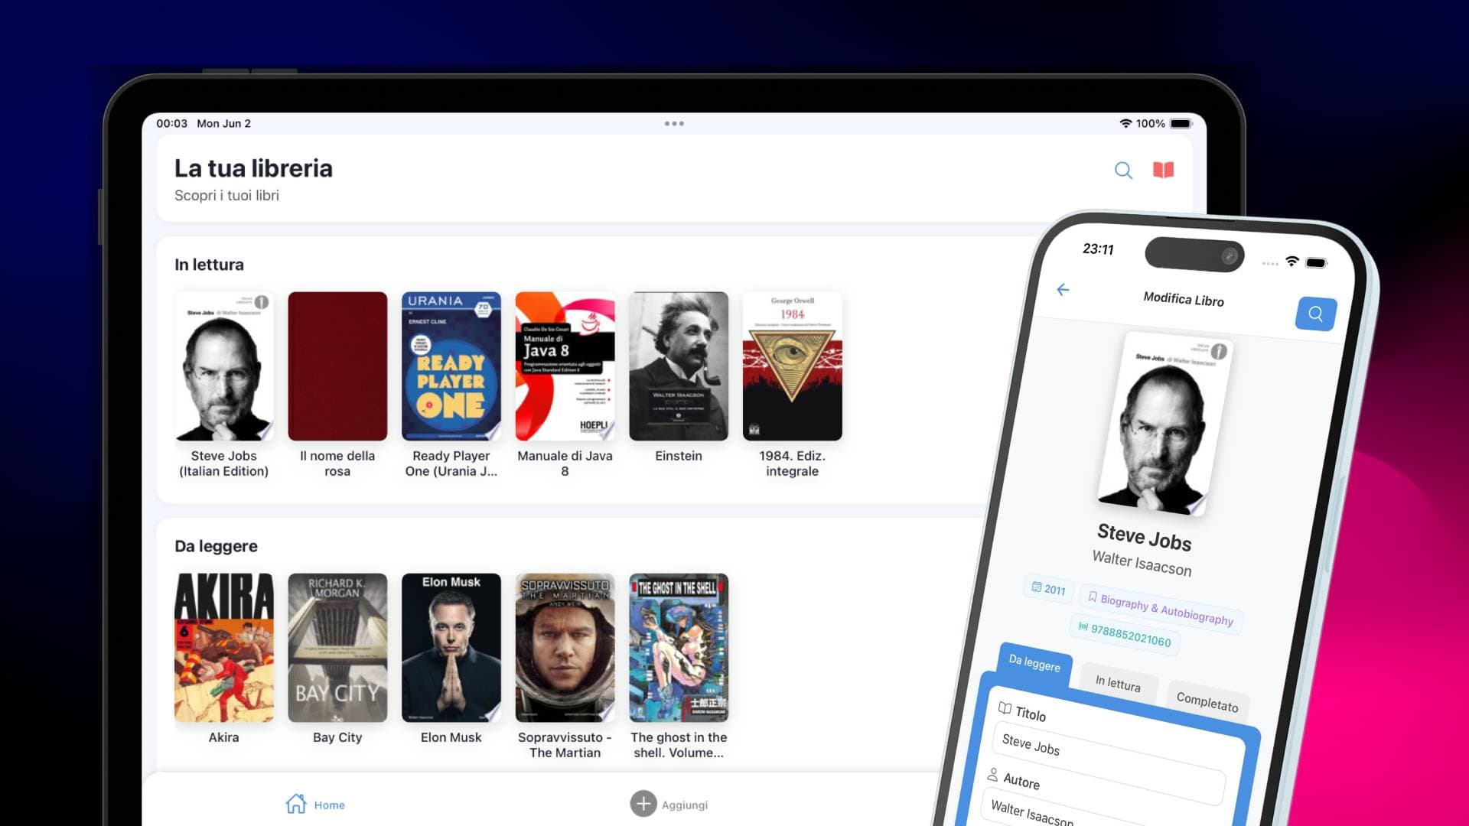This screenshot has height=826, width=1469.
Task: Open the search magnifier in library header
Action: [1123, 171]
